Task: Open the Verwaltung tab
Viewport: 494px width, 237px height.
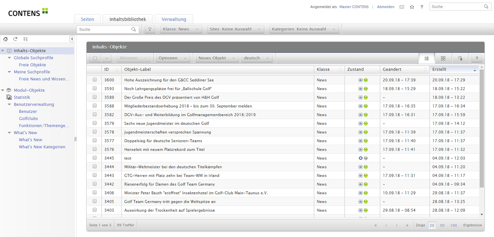Action: pos(174,19)
